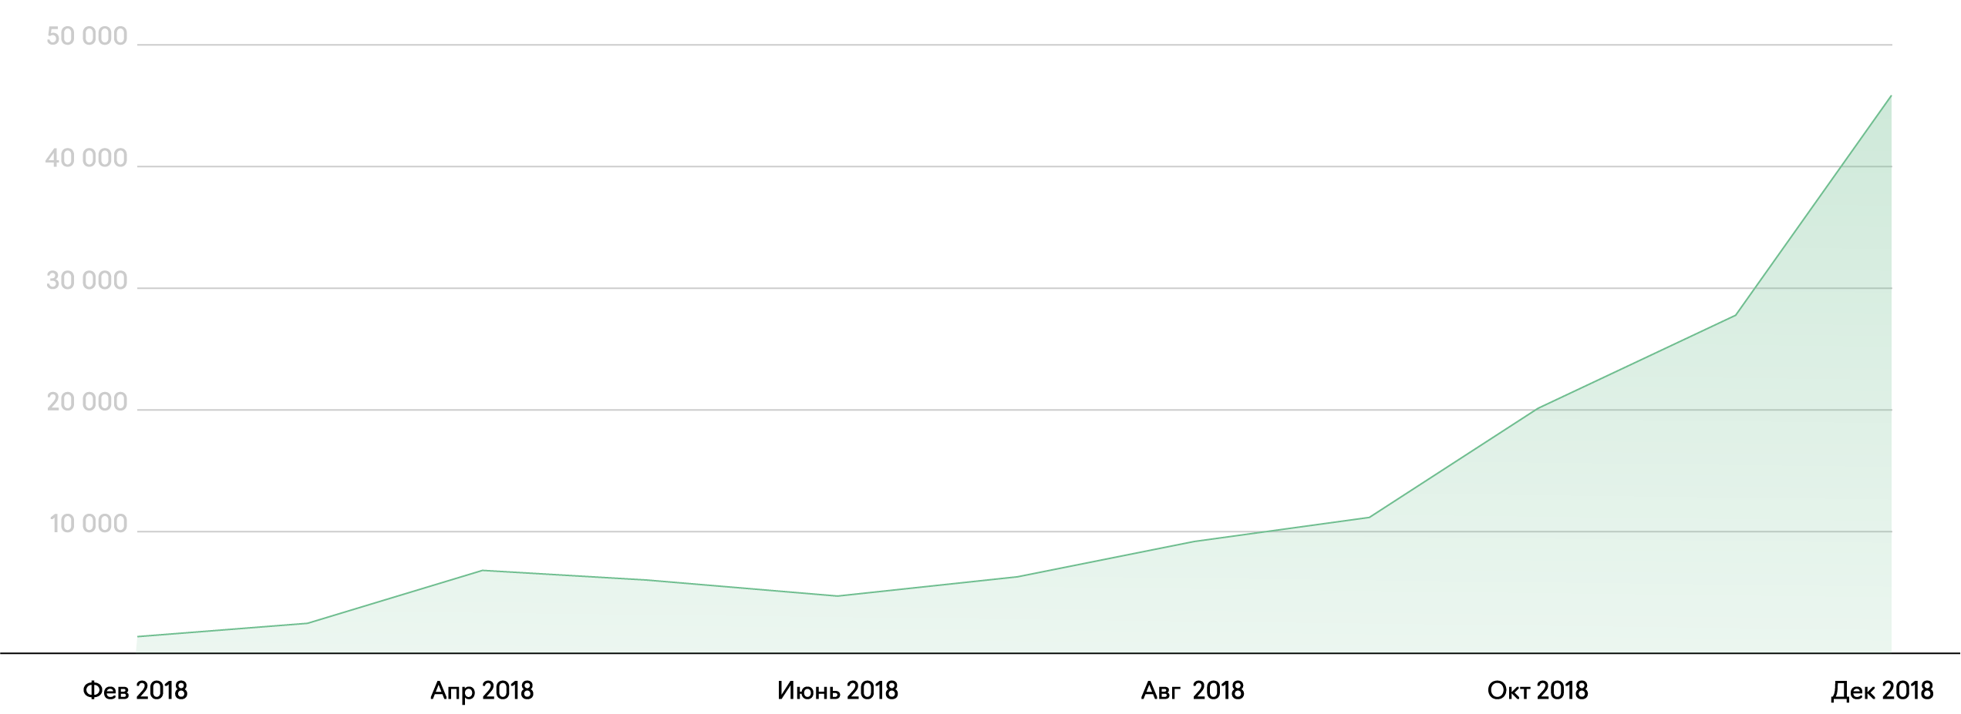The width and height of the screenshot is (1961, 714).
Task: Click the 50 000 y-axis label
Action: coord(86,36)
